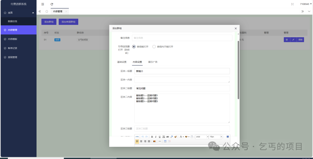
Task: Toggle strikethrough ABC icon
Action: tap(168, 137)
